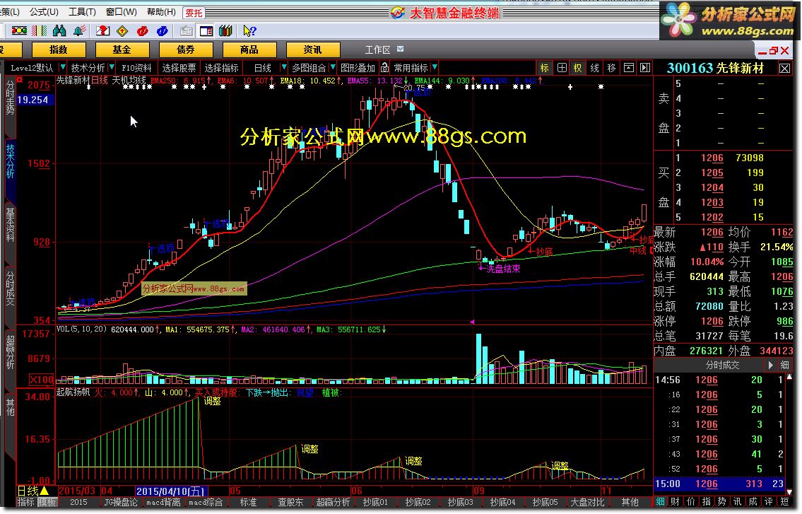802x514 pixels.
Task: Toggle the X100 volume scale label
Action: point(42,380)
